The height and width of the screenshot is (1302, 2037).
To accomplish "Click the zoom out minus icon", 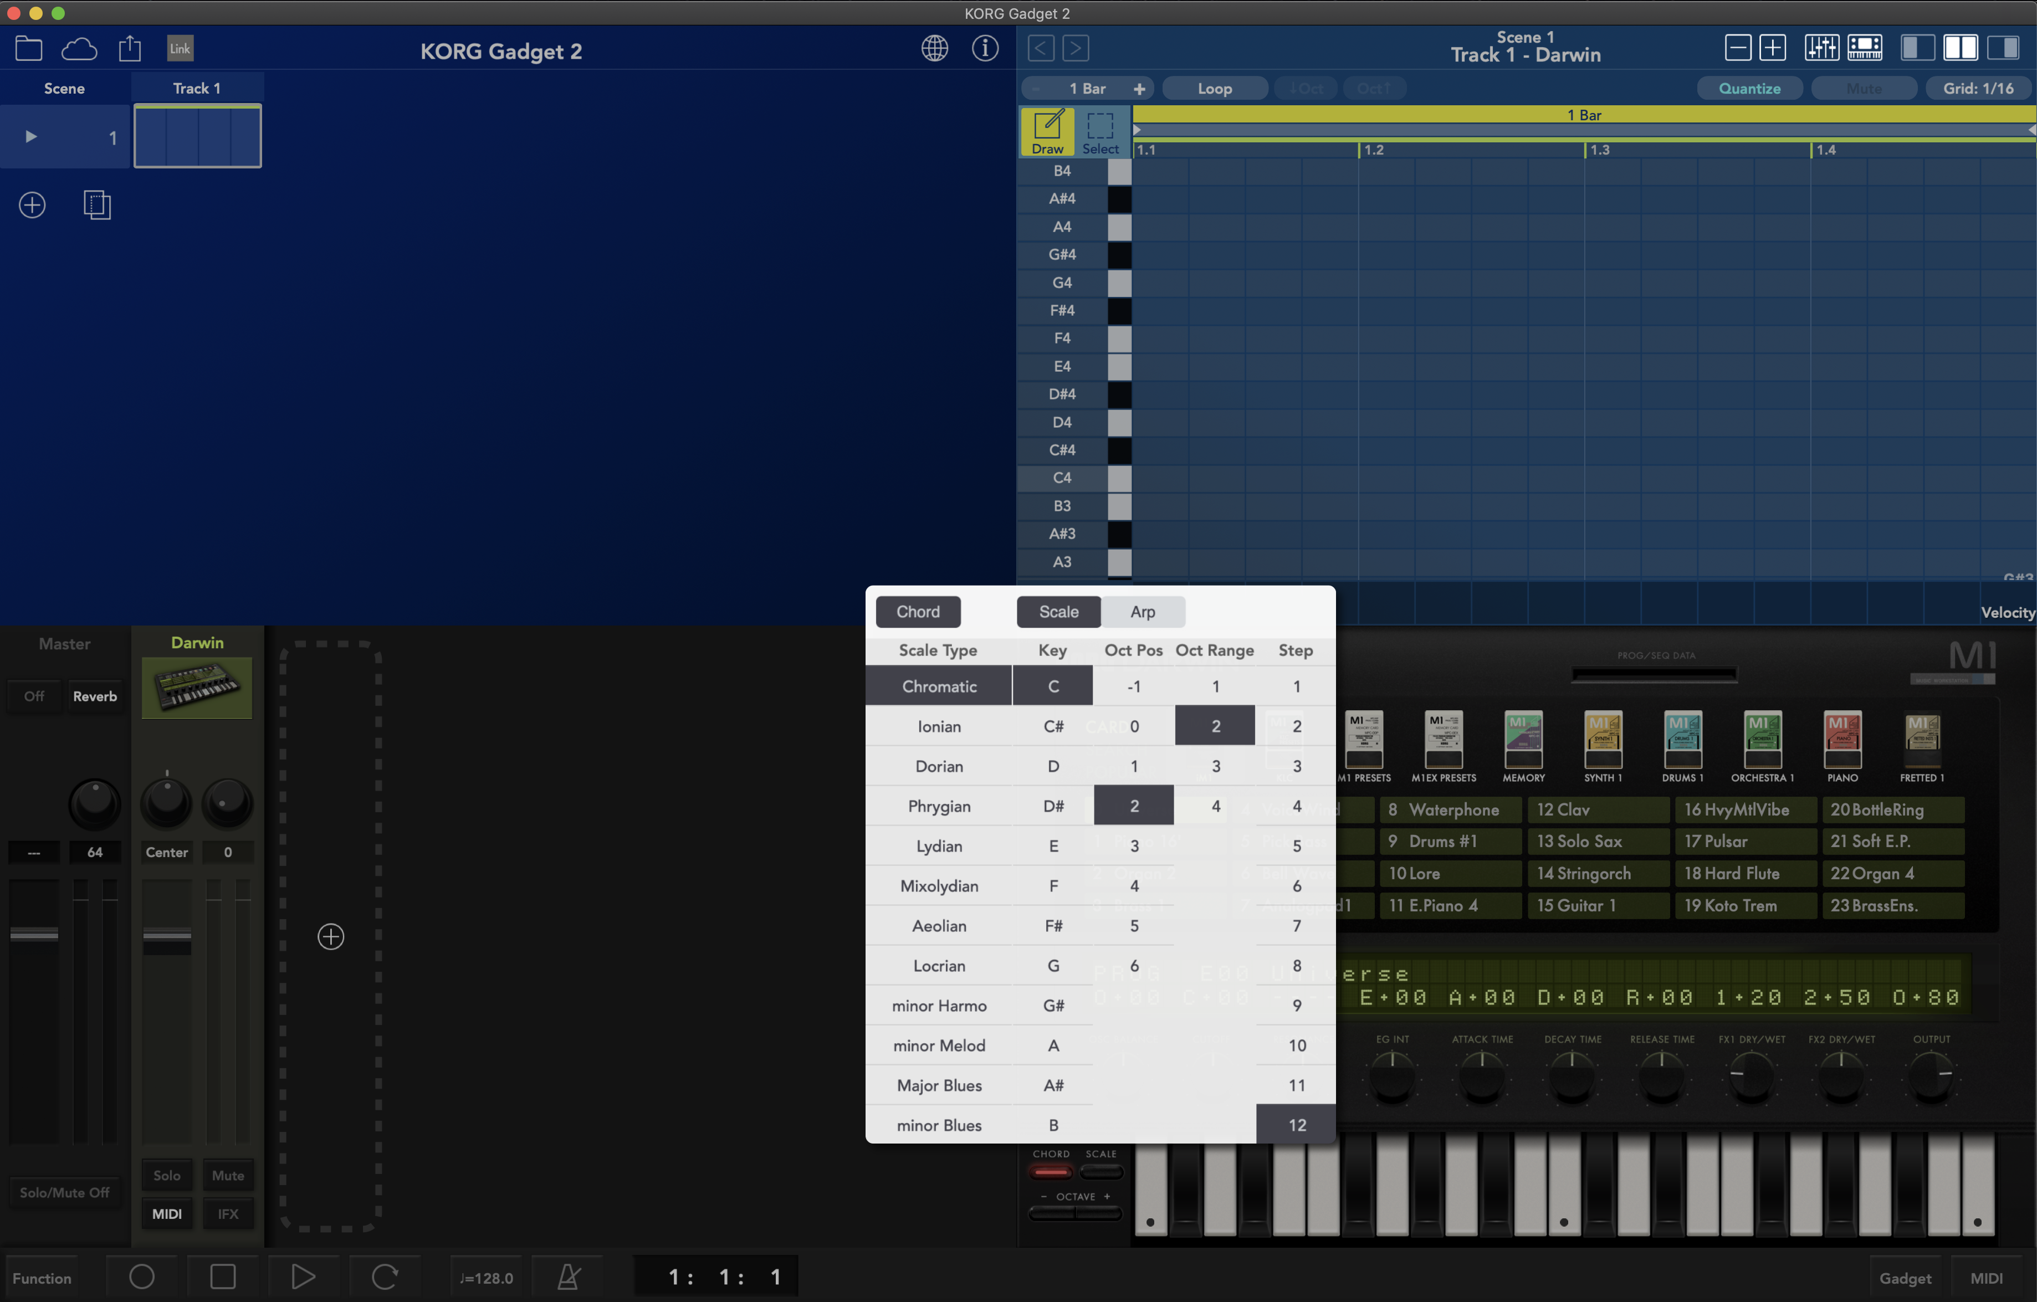I will click(1738, 48).
